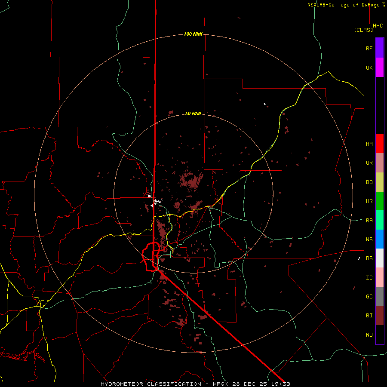Point to the IC legend label
387x387 pixels.
(x=369, y=278)
